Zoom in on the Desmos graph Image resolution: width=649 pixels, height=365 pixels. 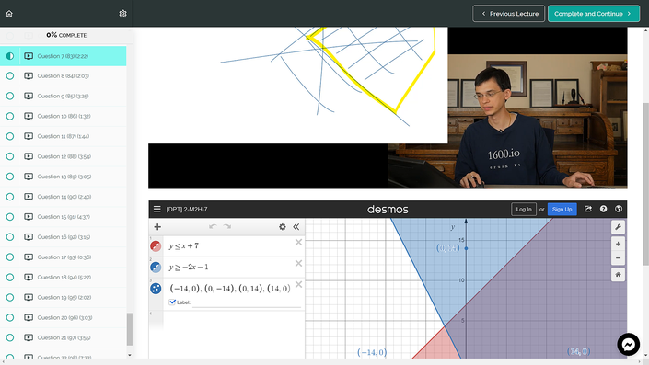tap(618, 244)
